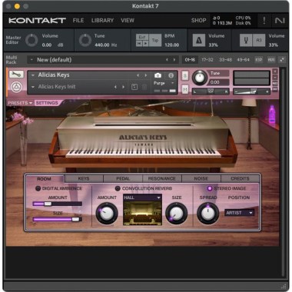Click the BPM value field

pos(171,45)
